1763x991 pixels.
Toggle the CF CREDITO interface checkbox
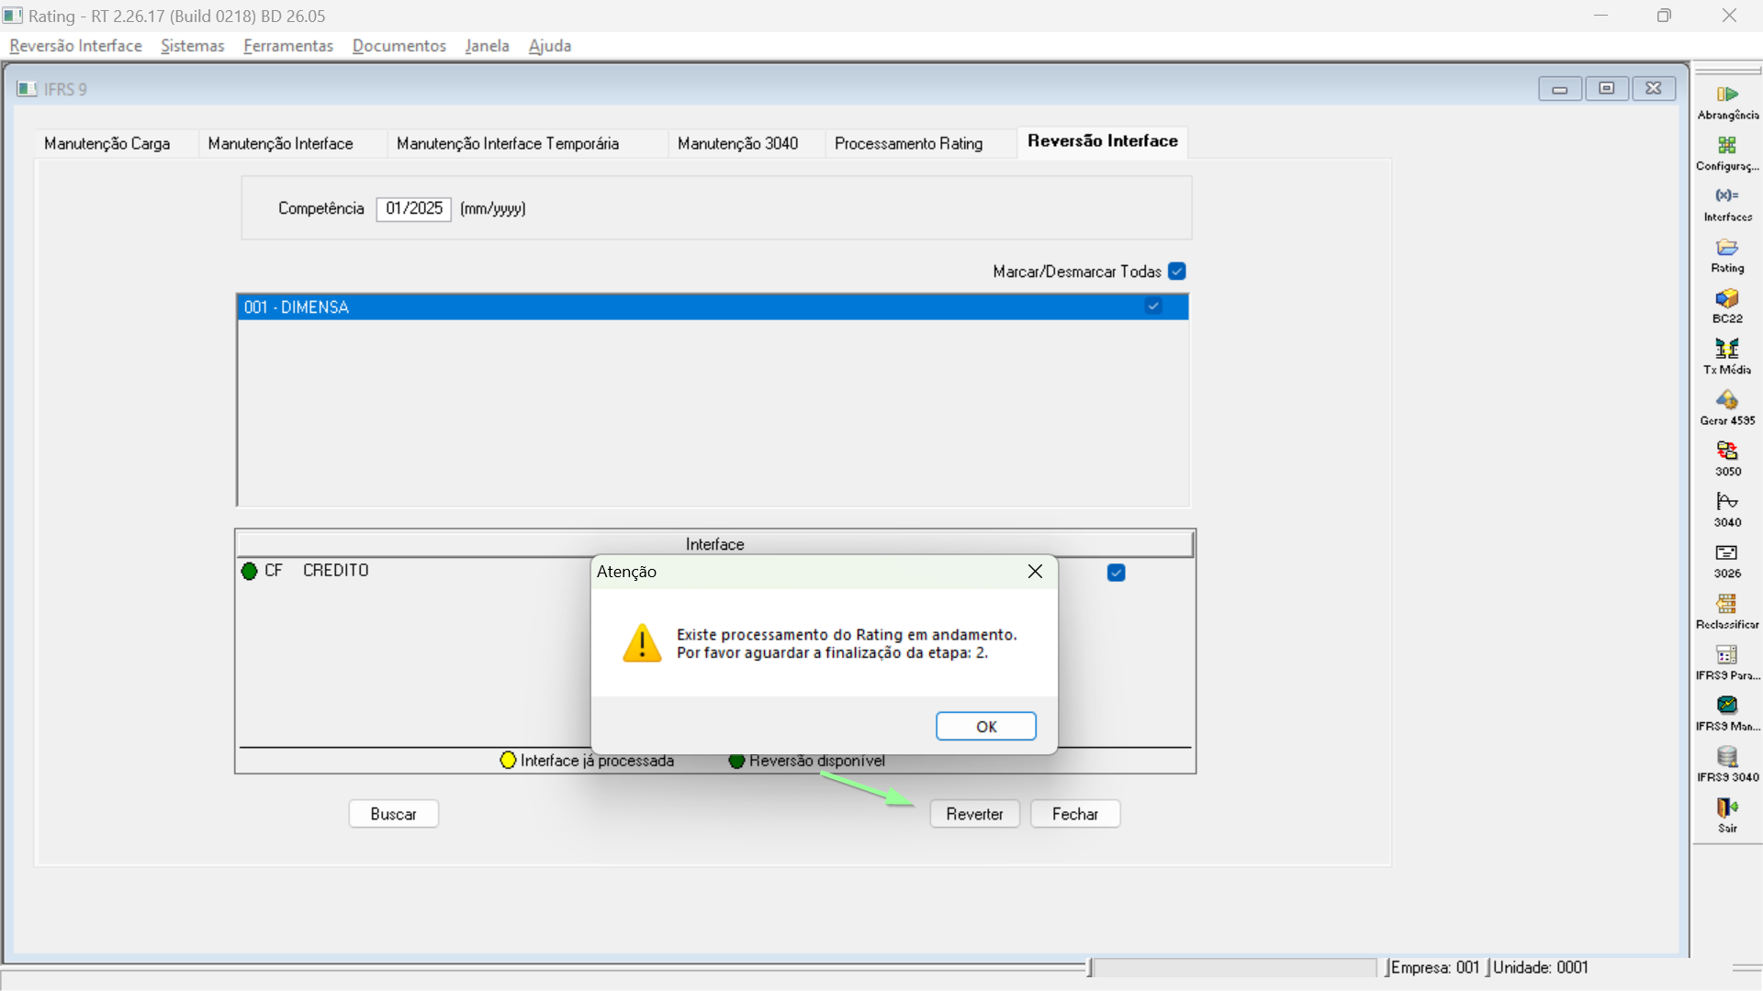(1117, 573)
